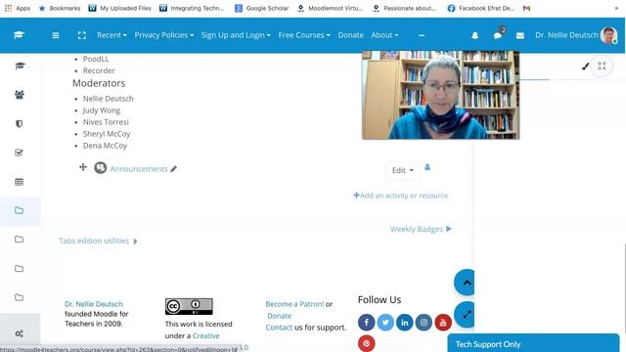
Task: Open the Become a Patron! link
Action: point(294,304)
